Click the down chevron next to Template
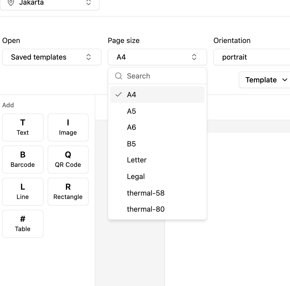290x286 pixels. point(285,80)
